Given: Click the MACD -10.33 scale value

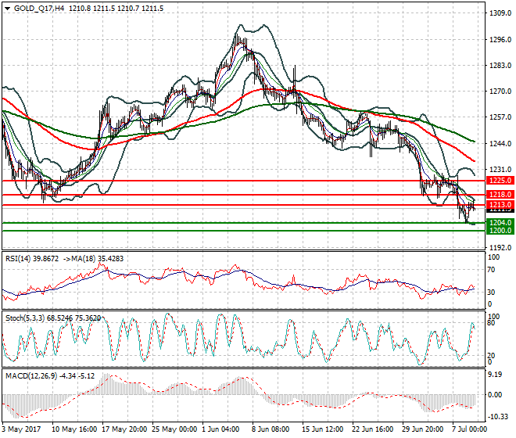Looking at the screenshot, I should [x=498, y=417].
